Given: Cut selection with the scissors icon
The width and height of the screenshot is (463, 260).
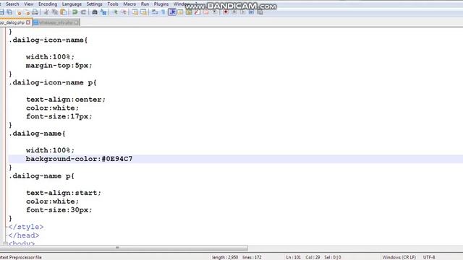Looking at the screenshot, I should click(46, 12).
